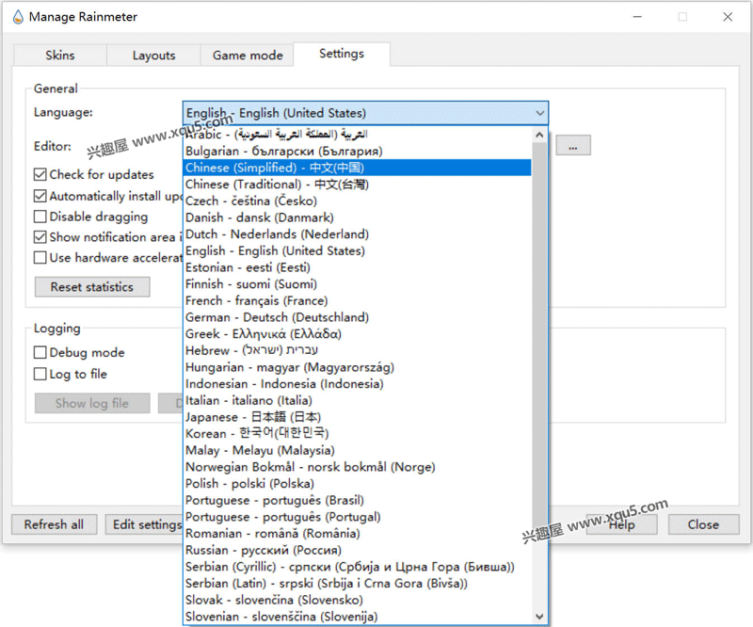Open Edit settings button
The width and height of the screenshot is (753, 627).
pos(145,524)
